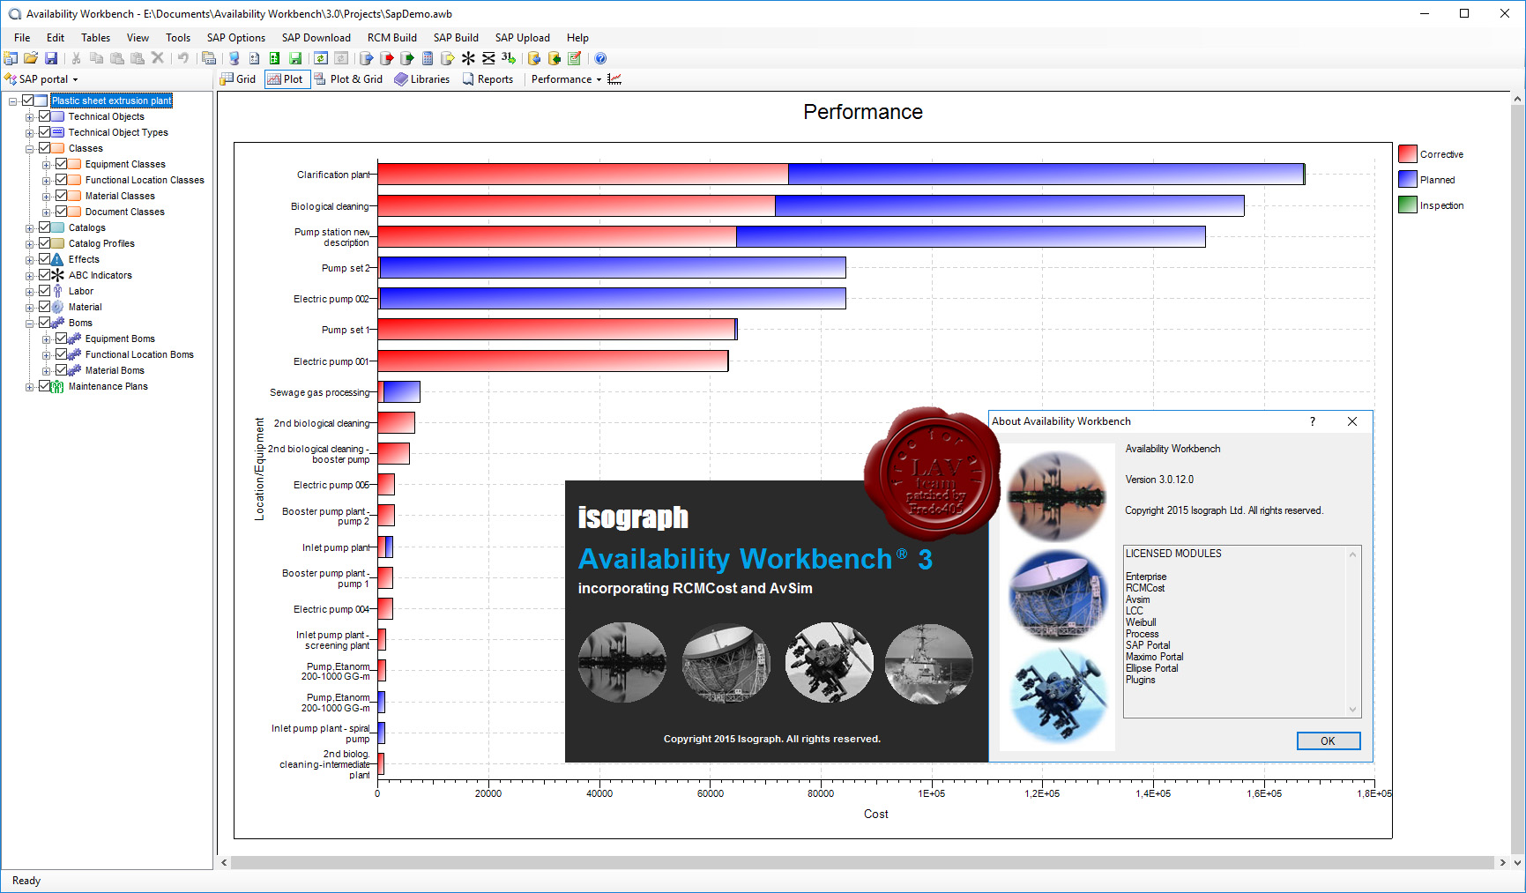Click the blue question mark help icon
1526x893 pixels.
tap(600, 58)
